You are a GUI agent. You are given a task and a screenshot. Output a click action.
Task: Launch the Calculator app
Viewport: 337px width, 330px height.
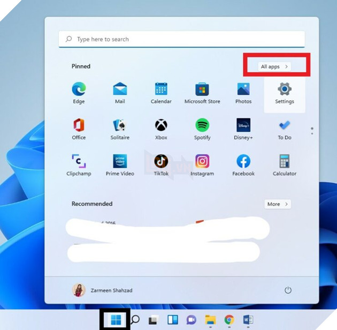[285, 165]
